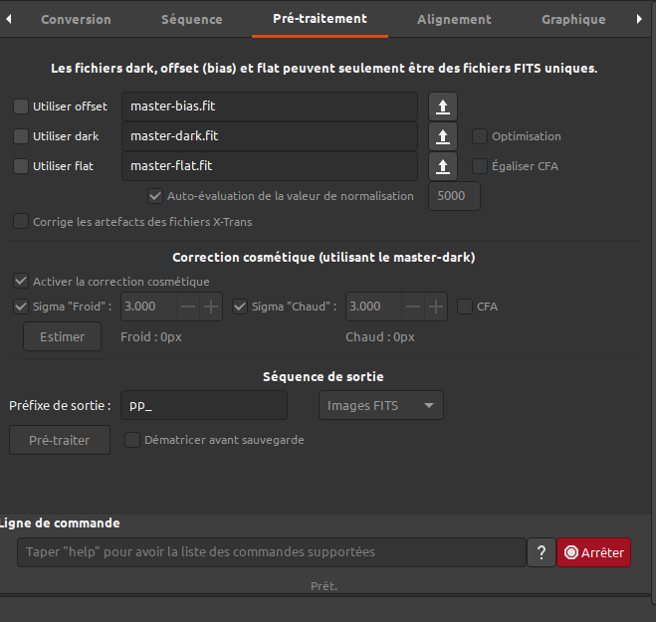Image resolution: width=656 pixels, height=622 pixels.
Task: Switch to the Alignement tab
Action: [x=454, y=19]
